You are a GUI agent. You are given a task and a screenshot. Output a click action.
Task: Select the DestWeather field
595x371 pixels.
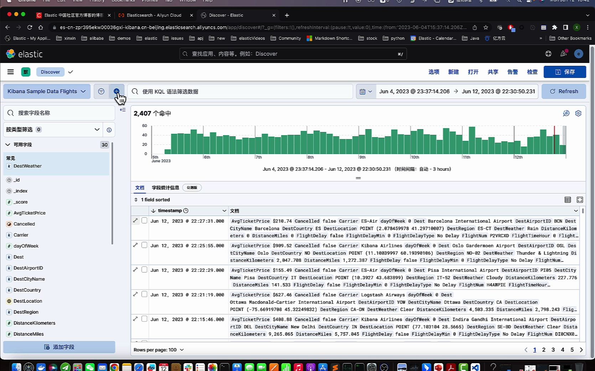(27, 166)
